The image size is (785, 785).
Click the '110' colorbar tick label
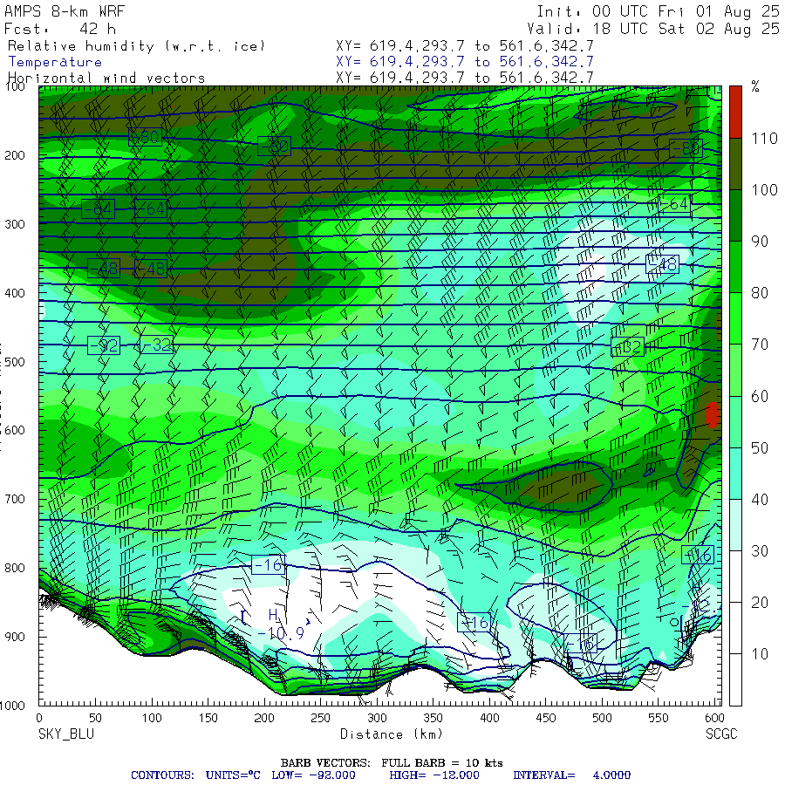point(764,138)
